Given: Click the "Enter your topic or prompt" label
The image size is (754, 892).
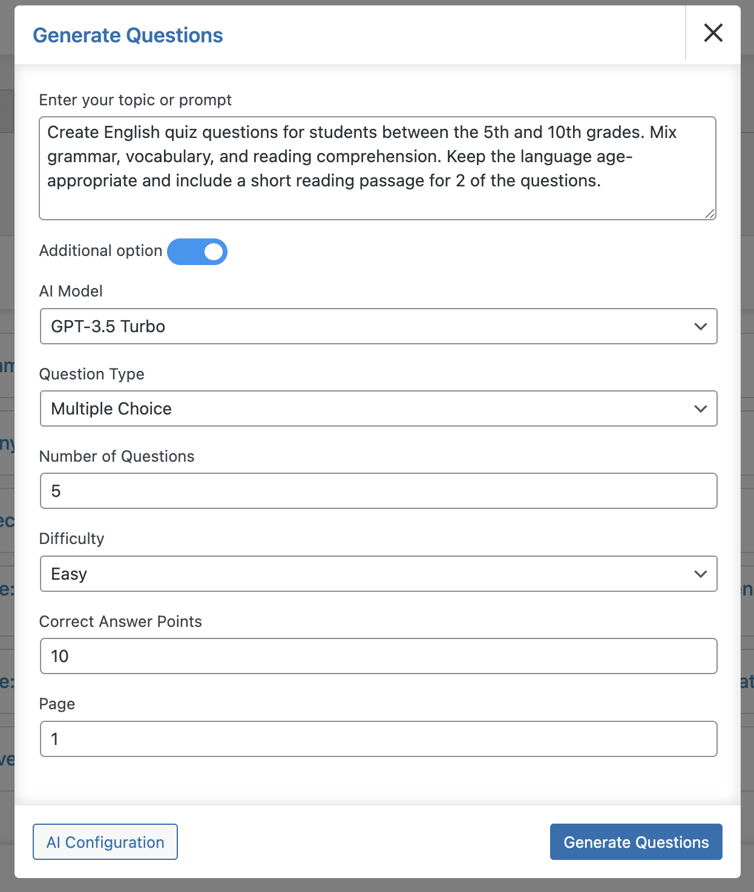Looking at the screenshot, I should 136,100.
